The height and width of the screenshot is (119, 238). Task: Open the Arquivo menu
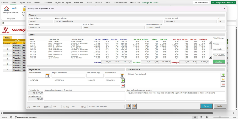5,3
